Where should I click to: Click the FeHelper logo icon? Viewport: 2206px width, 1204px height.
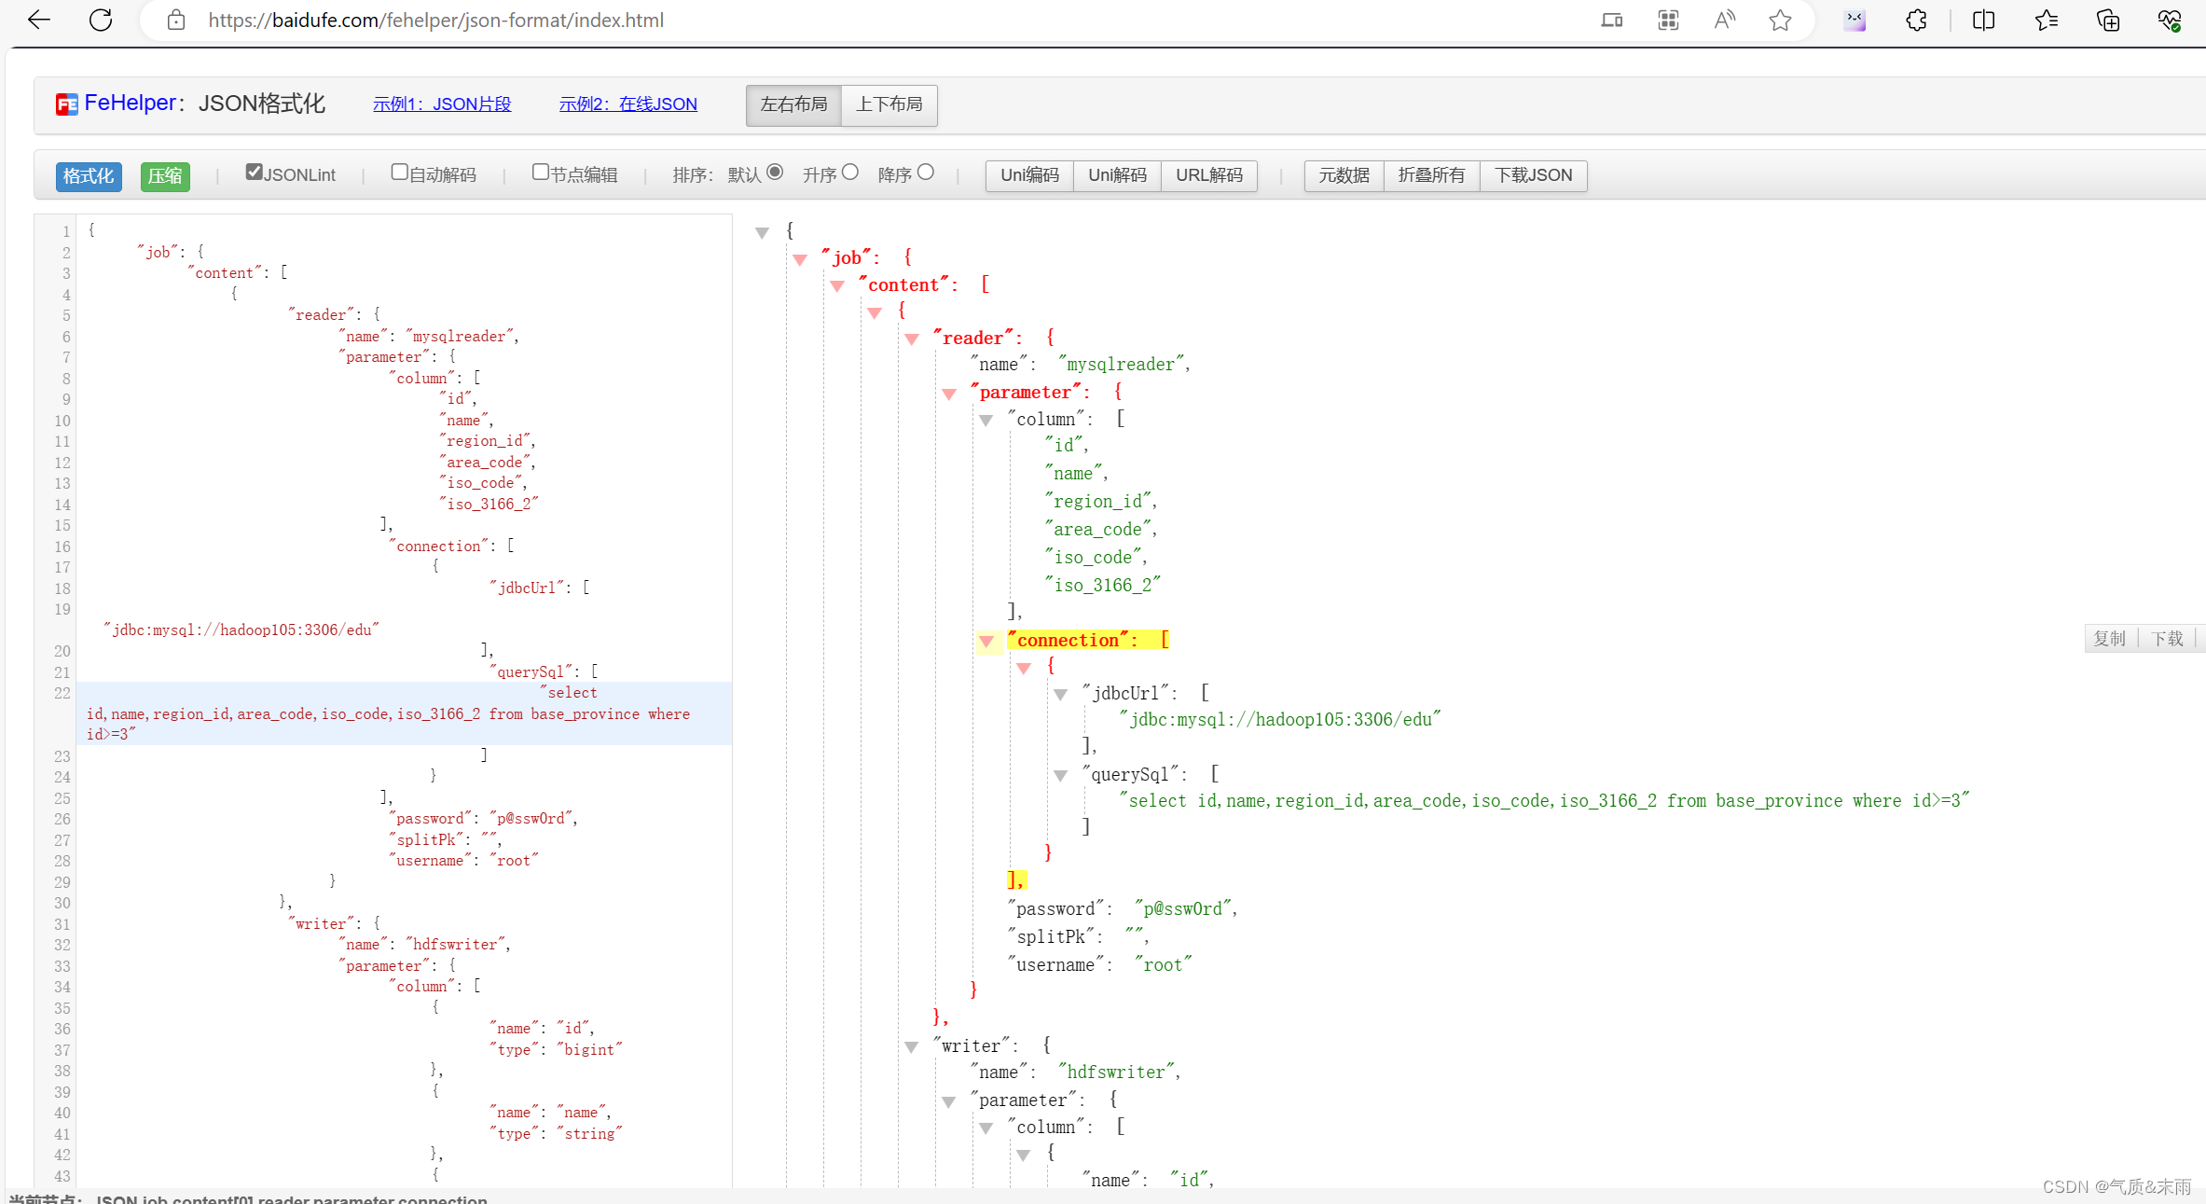click(67, 104)
